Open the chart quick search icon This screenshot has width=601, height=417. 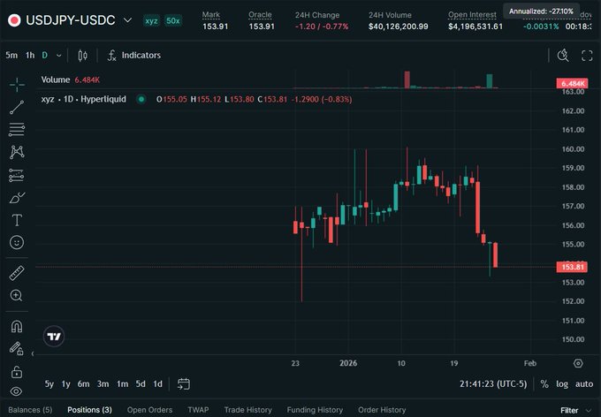pyautogui.click(x=563, y=55)
